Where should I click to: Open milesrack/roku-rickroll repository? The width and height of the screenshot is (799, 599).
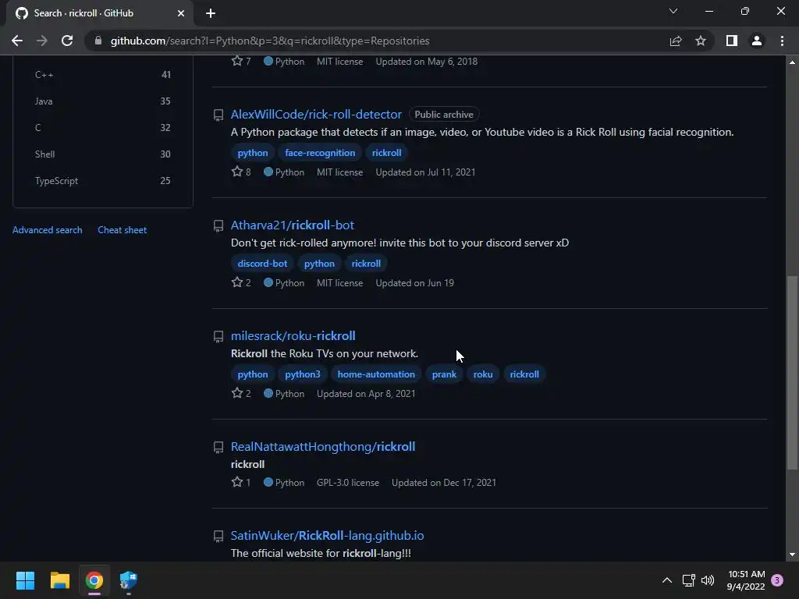pyautogui.click(x=293, y=335)
